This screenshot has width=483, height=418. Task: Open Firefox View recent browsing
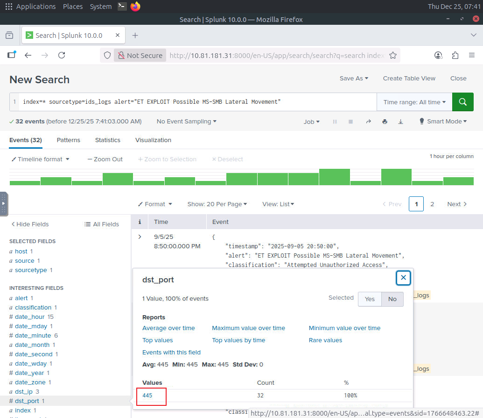click(x=9, y=36)
